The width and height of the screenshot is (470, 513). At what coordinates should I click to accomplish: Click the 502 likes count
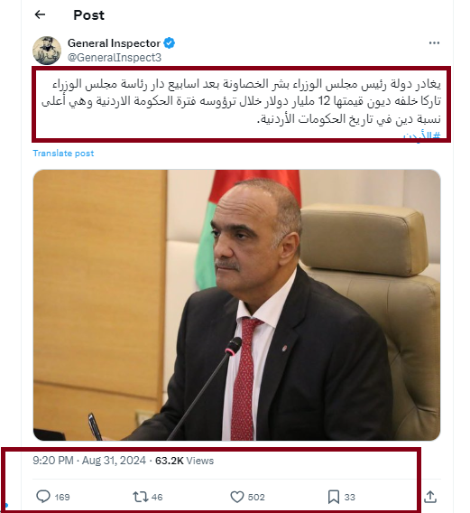click(256, 497)
